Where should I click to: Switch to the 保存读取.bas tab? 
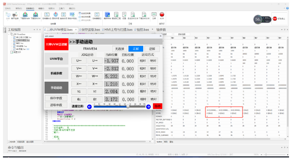tap(90, 30)
